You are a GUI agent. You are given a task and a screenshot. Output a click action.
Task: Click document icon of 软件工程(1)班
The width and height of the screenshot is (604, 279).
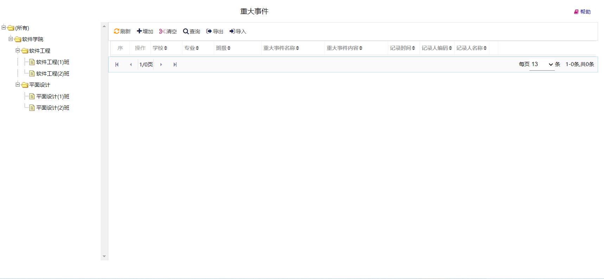click(32, 62)
